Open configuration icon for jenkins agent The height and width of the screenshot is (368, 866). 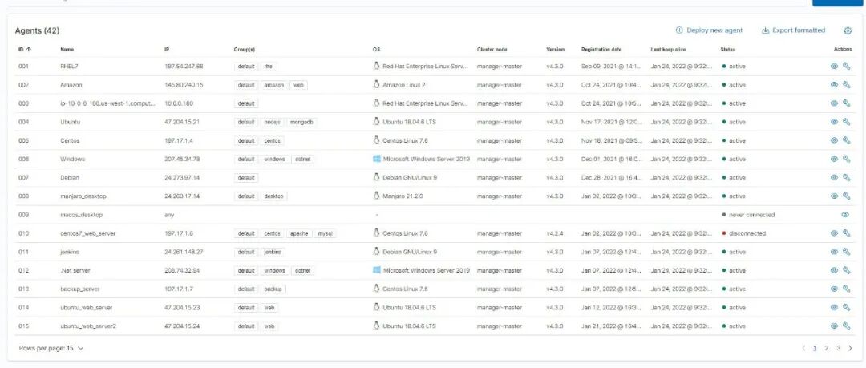click(x=846, y=252)
